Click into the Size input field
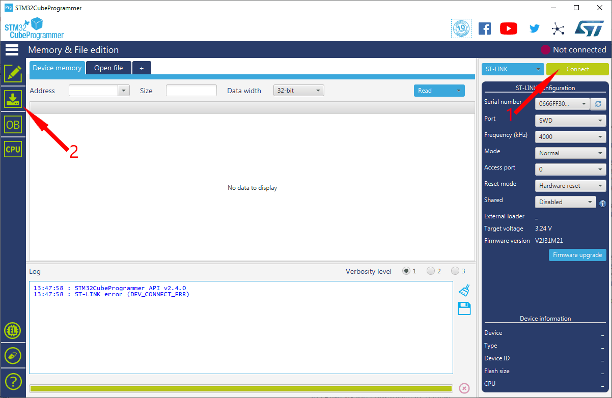Screen dimensions: 612x398 (191, 91)
